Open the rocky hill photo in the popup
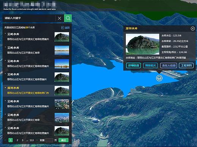The width and height of the screenshot is (197, 147). point(142,44)
